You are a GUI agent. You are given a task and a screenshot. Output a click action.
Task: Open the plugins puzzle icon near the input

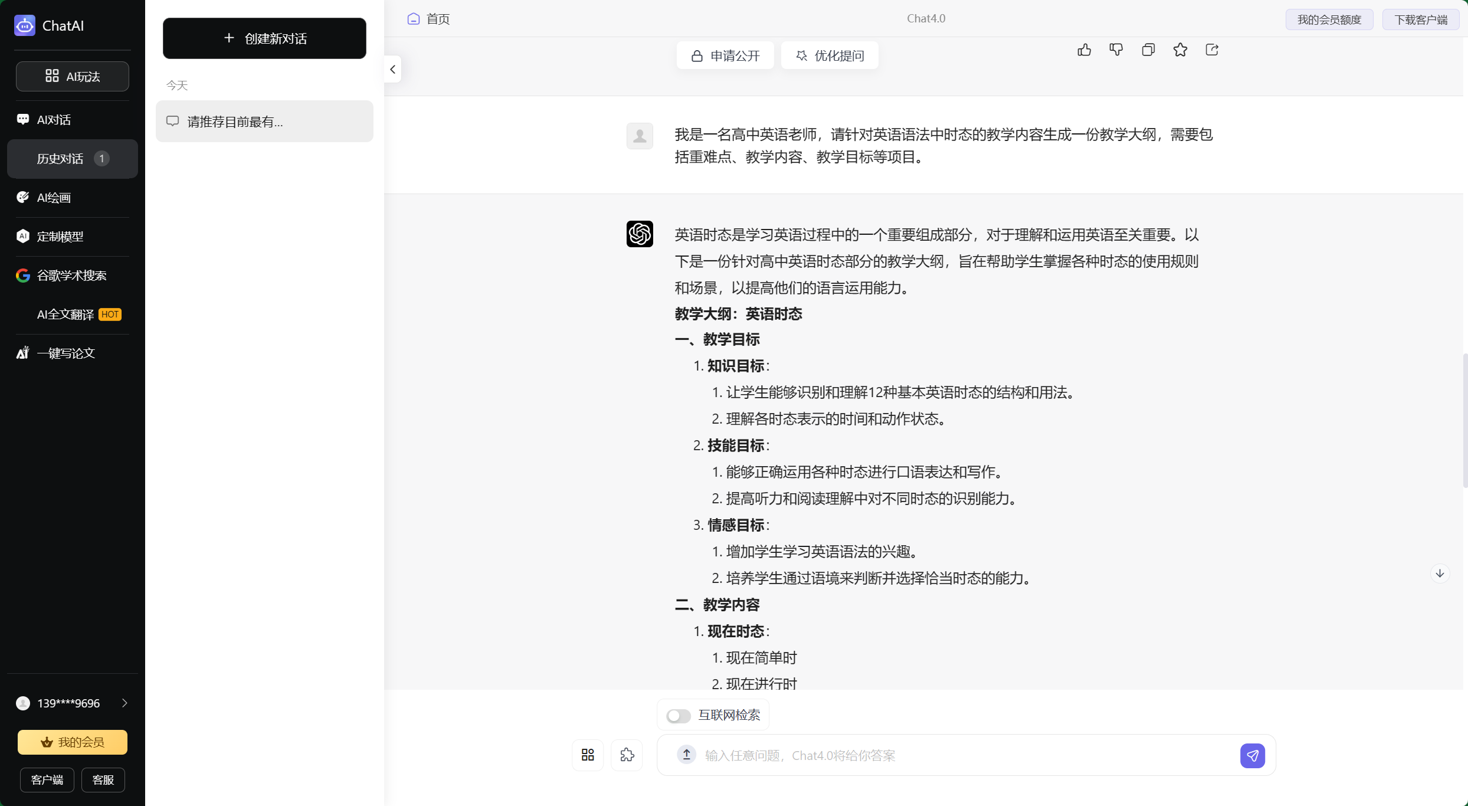pyautogui.click(x=627, y=755)
